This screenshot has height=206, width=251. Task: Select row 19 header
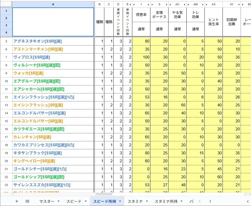coord(6,153)
